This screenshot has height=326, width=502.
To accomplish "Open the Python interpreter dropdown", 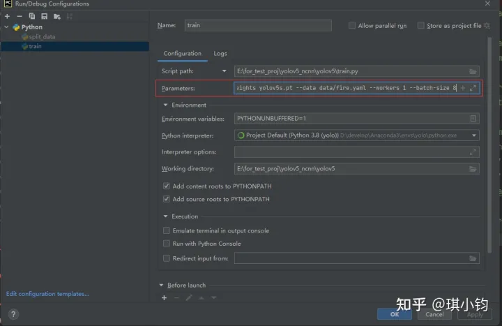I will [x=474, y=135].
